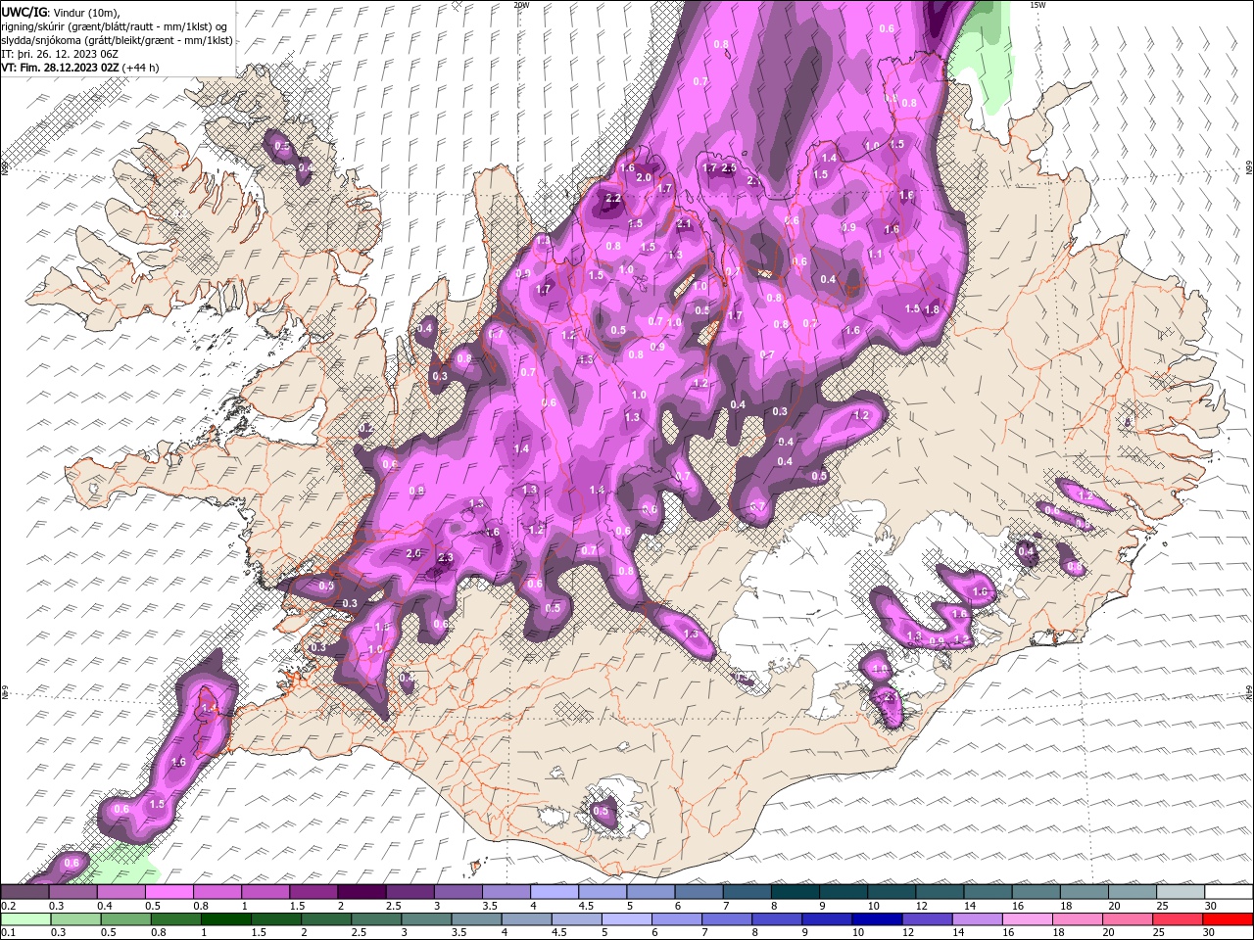Click snow scale swatch between 3 and 3.5

click(458, 892)
